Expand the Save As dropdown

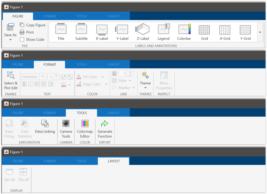pos(10,40)
